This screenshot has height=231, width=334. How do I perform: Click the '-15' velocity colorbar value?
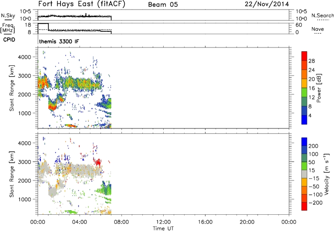tap(314, 178)
